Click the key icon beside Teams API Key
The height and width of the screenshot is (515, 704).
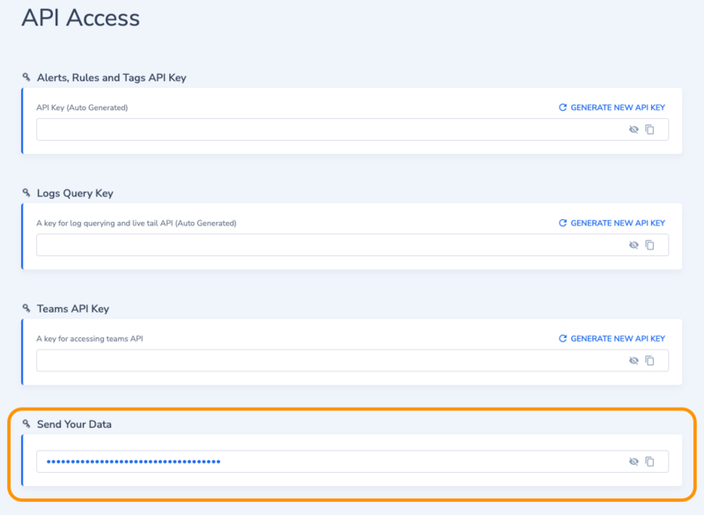pos(26,308)
